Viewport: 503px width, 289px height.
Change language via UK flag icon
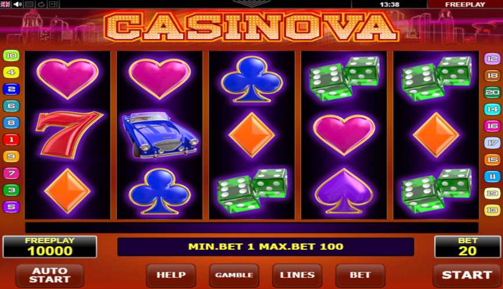click(5, 4)
